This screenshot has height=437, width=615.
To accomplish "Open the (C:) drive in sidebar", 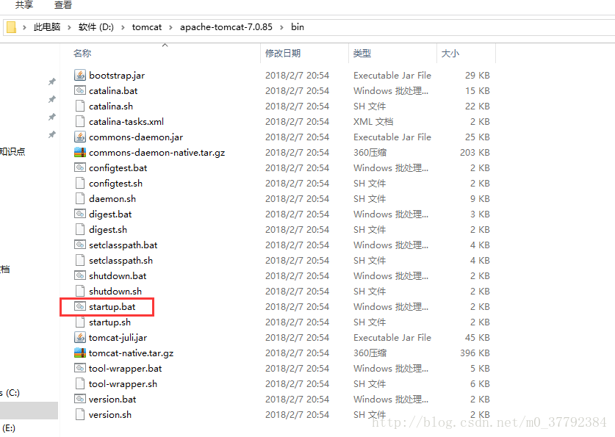I will [10, 393].
